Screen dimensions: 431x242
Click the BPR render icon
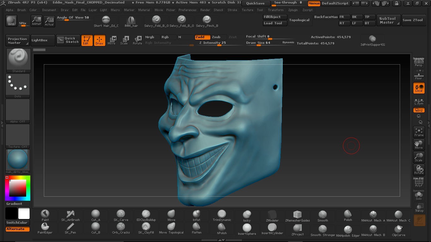(x=11, y=21)
